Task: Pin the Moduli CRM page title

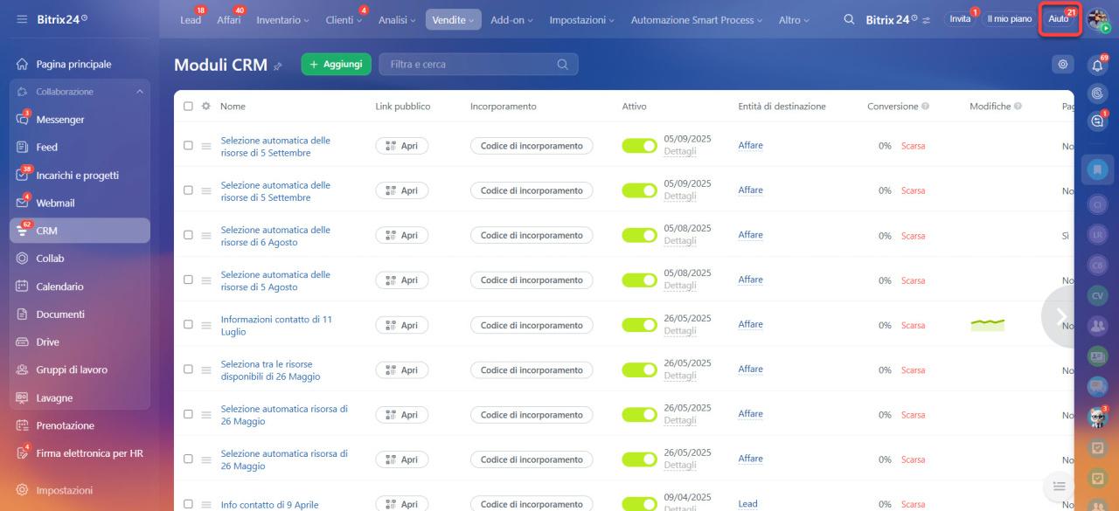Action: tap(278, 66)
